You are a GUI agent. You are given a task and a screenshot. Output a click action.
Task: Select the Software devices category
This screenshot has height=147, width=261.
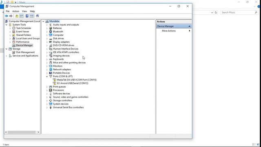point(62,94)
